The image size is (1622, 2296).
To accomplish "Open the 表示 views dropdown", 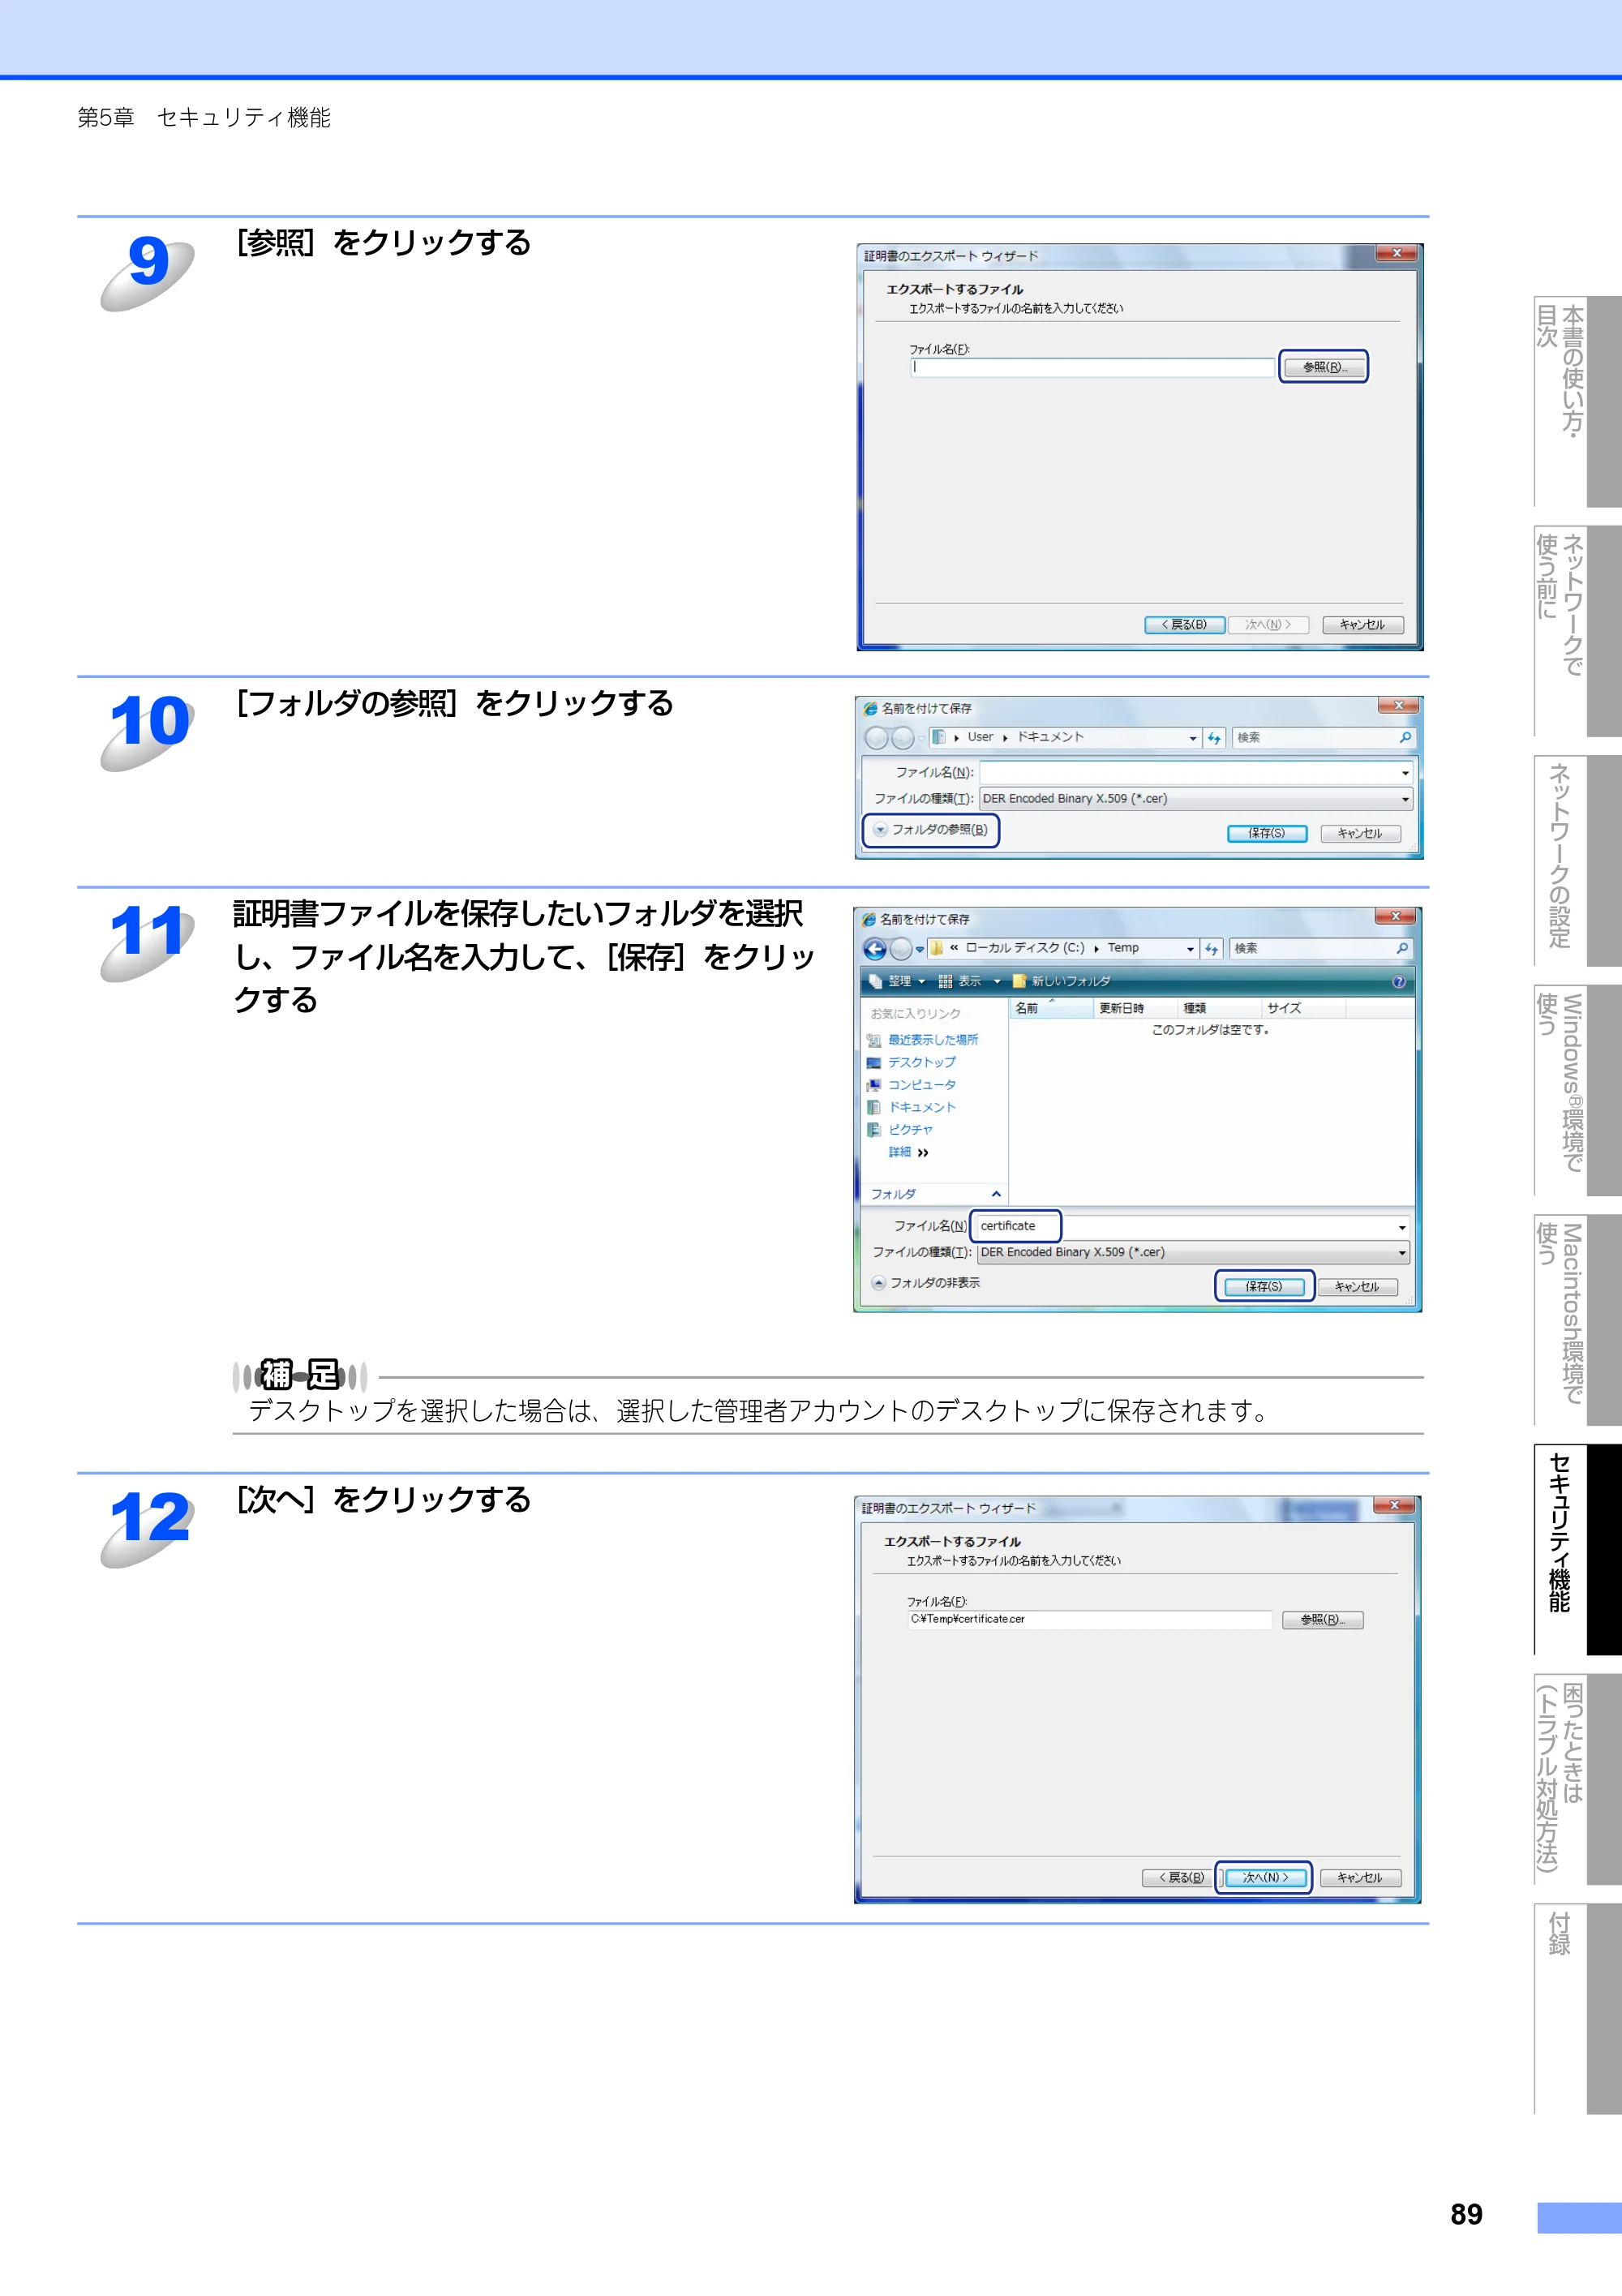I will pos(969,982).
